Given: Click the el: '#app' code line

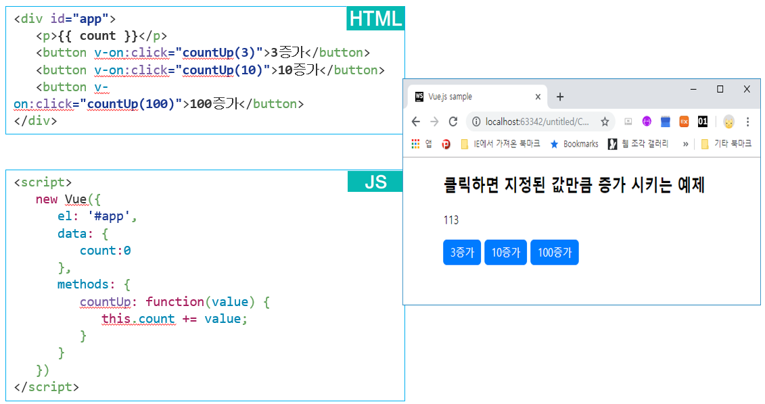Looking at the screenshot, I should pos(97,216).
